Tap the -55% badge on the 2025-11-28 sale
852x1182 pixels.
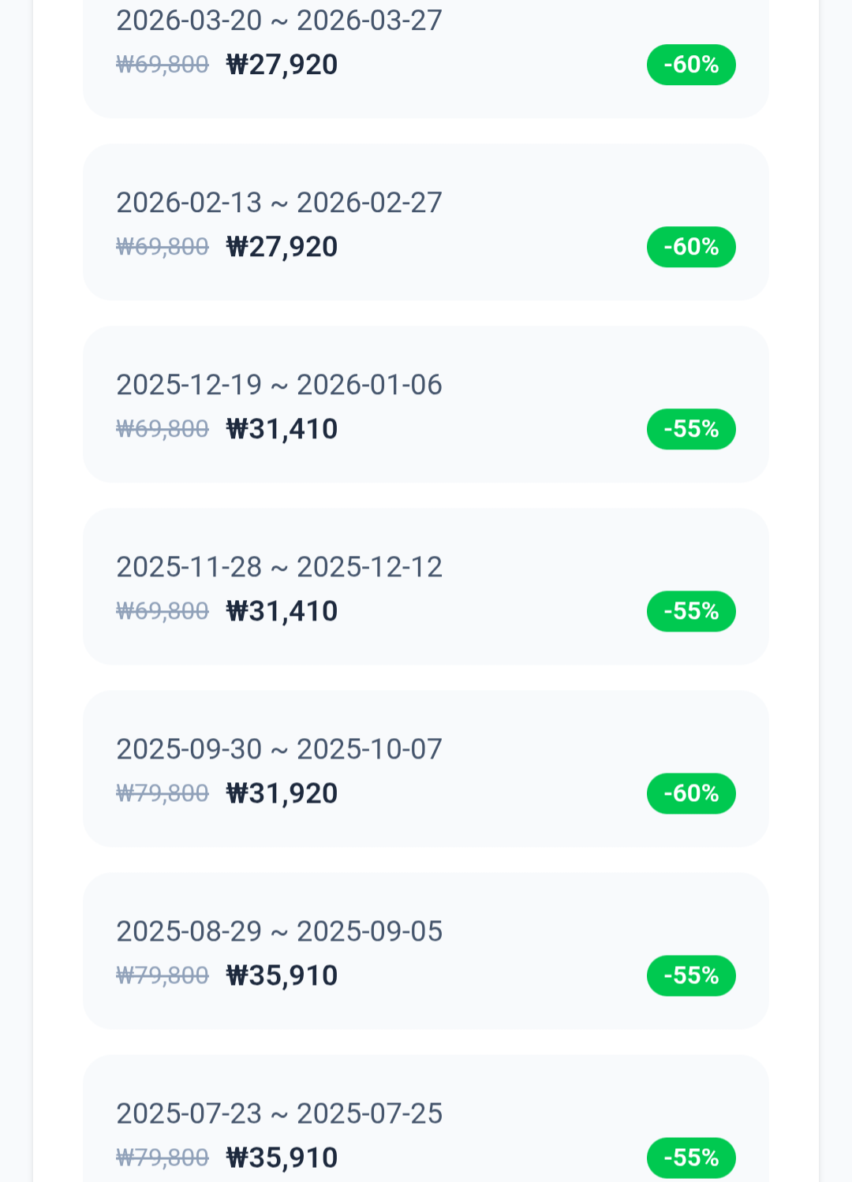(691, 611)
